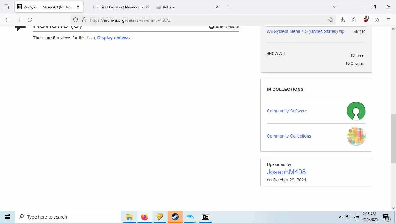Open the volume speaker tray icon
396x223 pixels.
click(356, 217)
